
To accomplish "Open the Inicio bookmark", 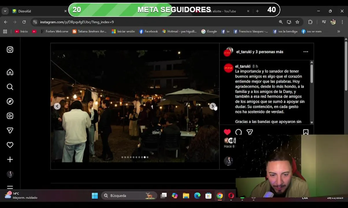I will point(21,31).
